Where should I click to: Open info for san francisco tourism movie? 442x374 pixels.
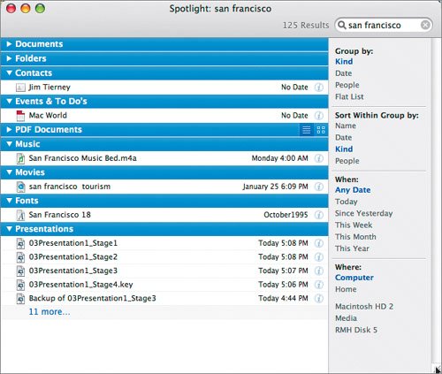point(318,187)
